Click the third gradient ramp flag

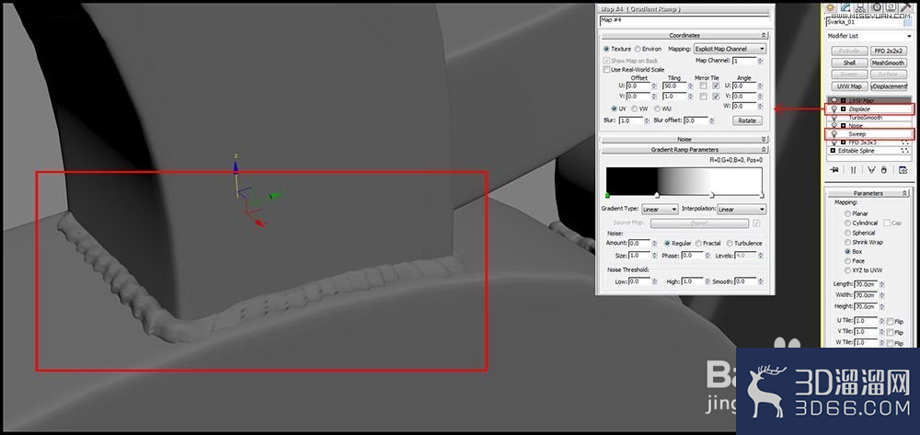(x=712, y=195)
